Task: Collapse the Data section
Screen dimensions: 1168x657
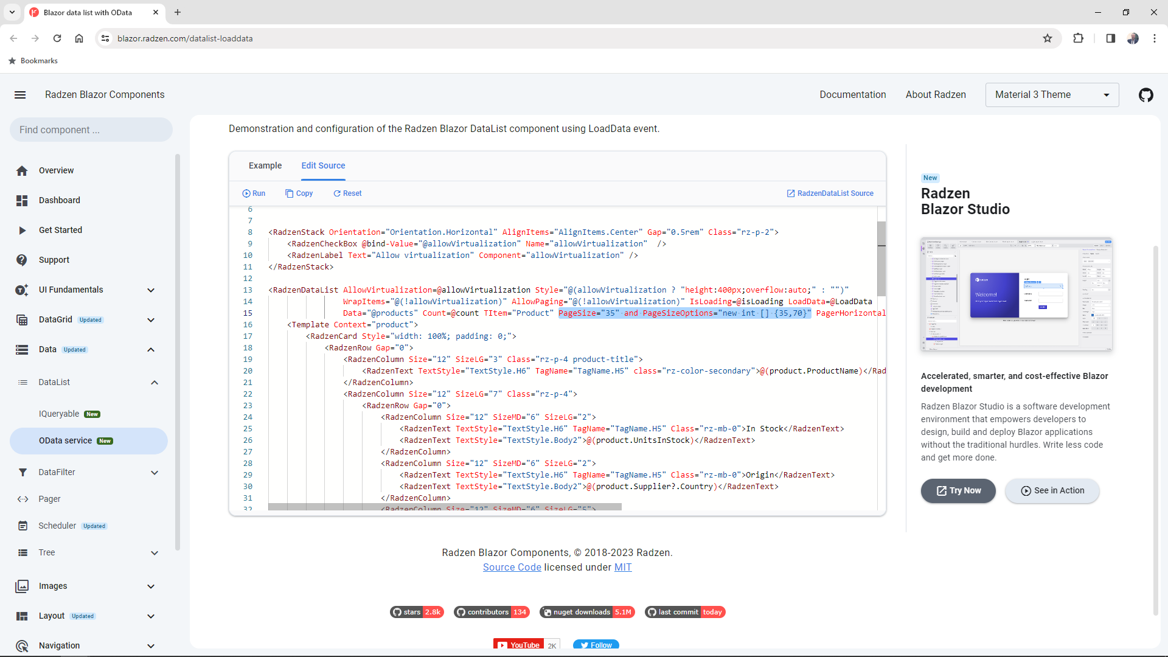Action: pos(151,350)
